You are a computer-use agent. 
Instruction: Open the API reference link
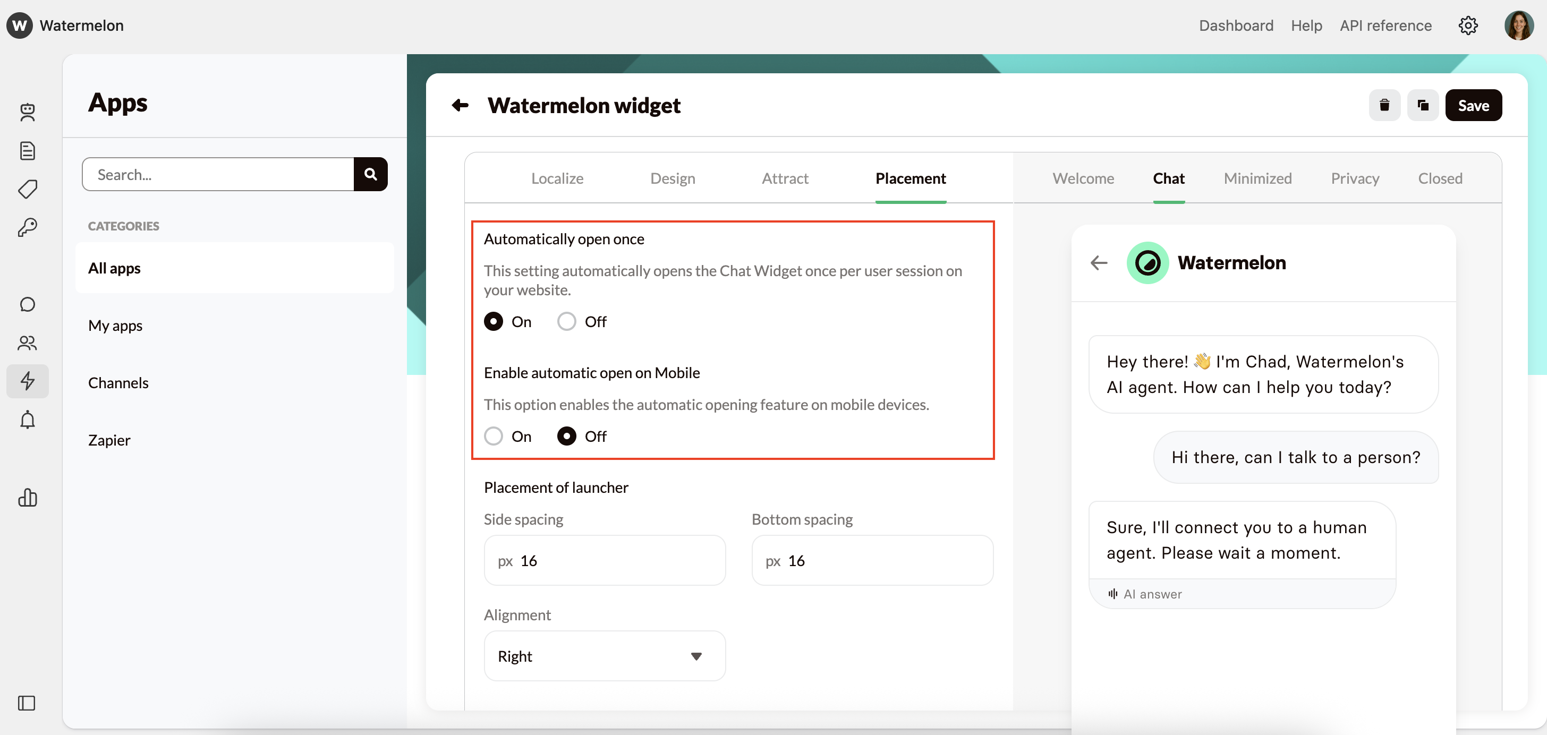click(1385, 25)
